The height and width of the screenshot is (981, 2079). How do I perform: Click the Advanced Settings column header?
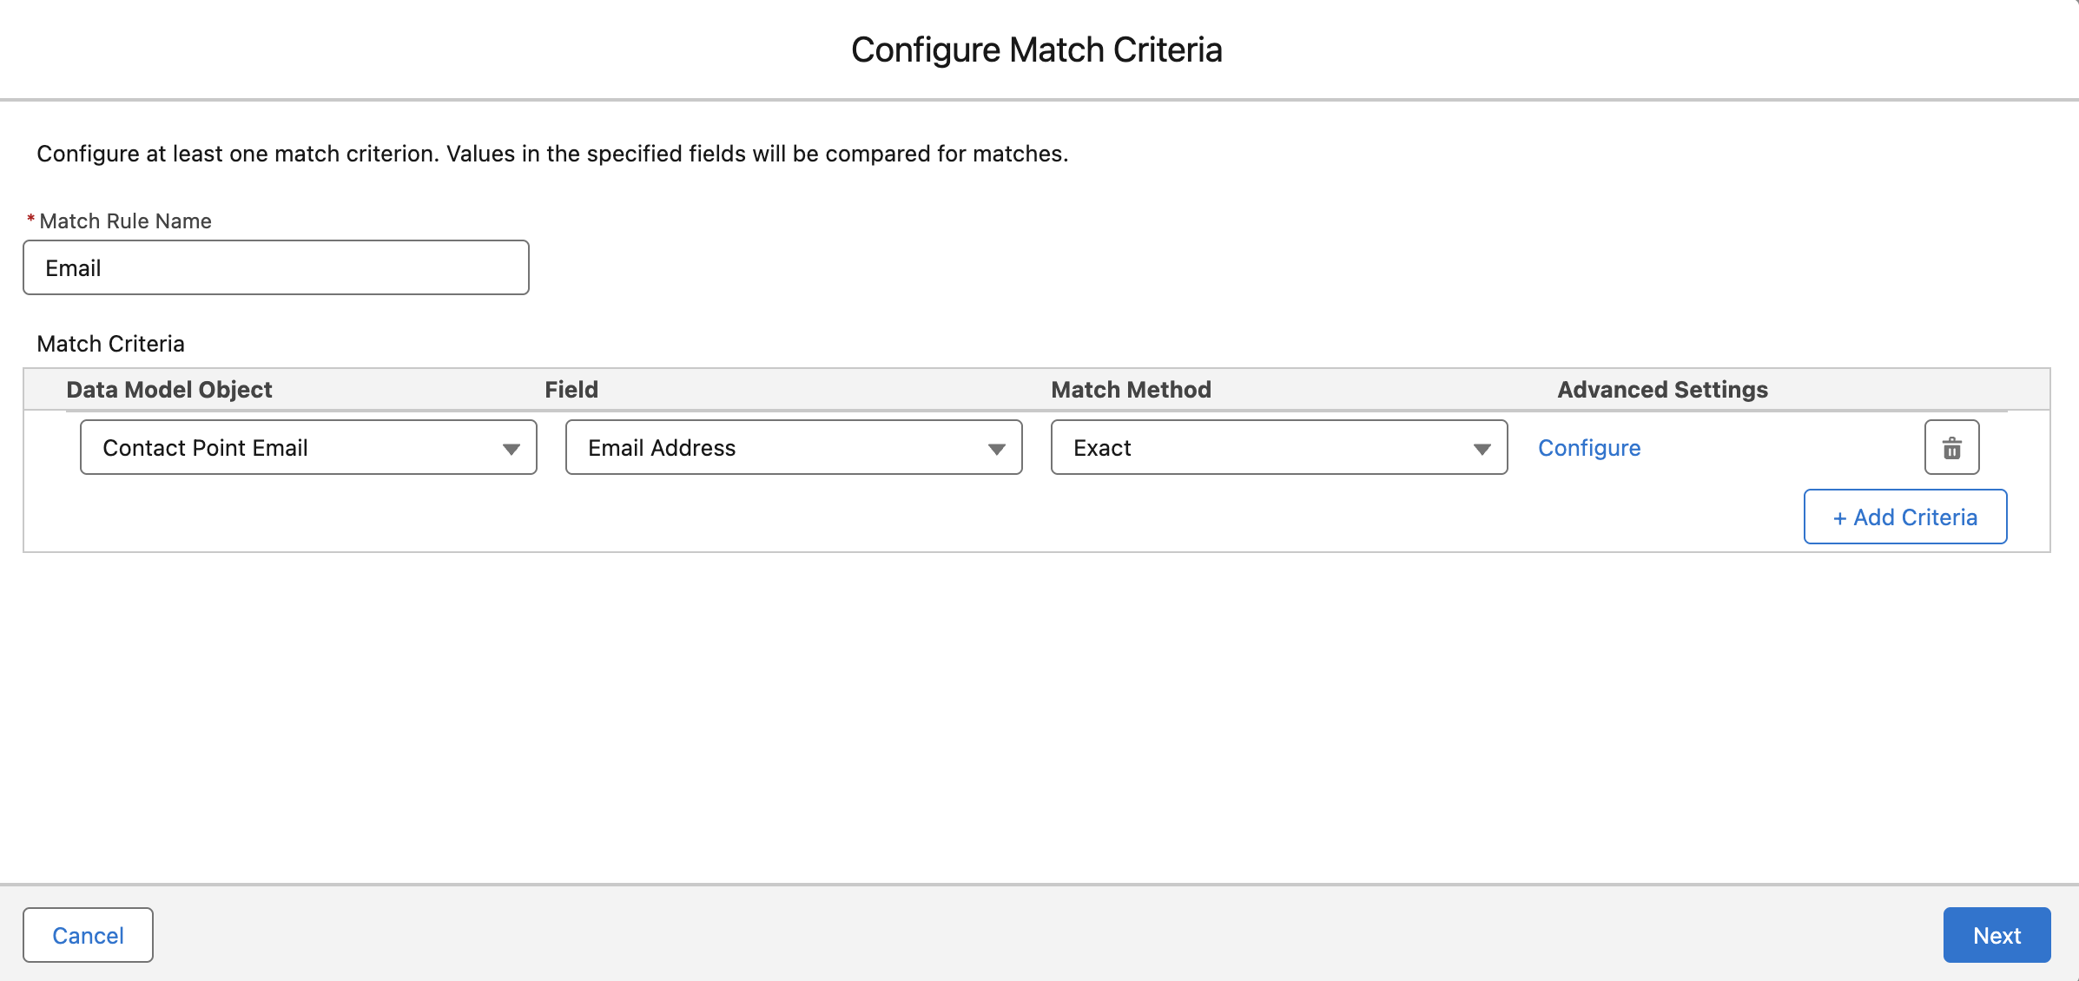1662,390
